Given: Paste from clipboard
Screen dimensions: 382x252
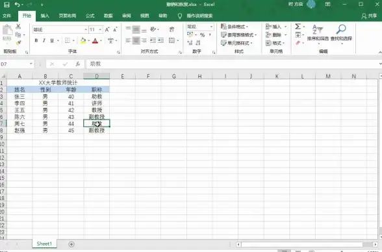Looking at the screenshot, I should click(7, 33).
